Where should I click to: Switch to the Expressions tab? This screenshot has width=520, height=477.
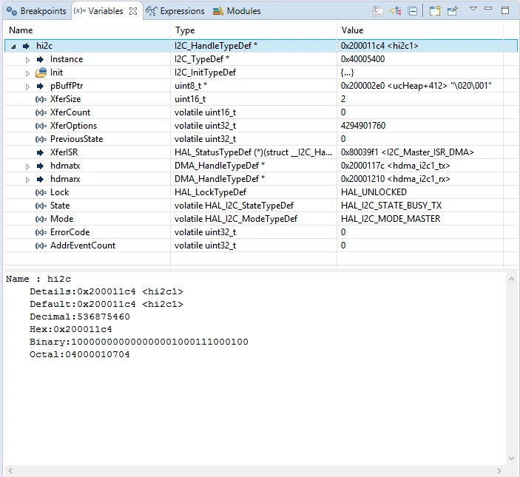(175, 11)
